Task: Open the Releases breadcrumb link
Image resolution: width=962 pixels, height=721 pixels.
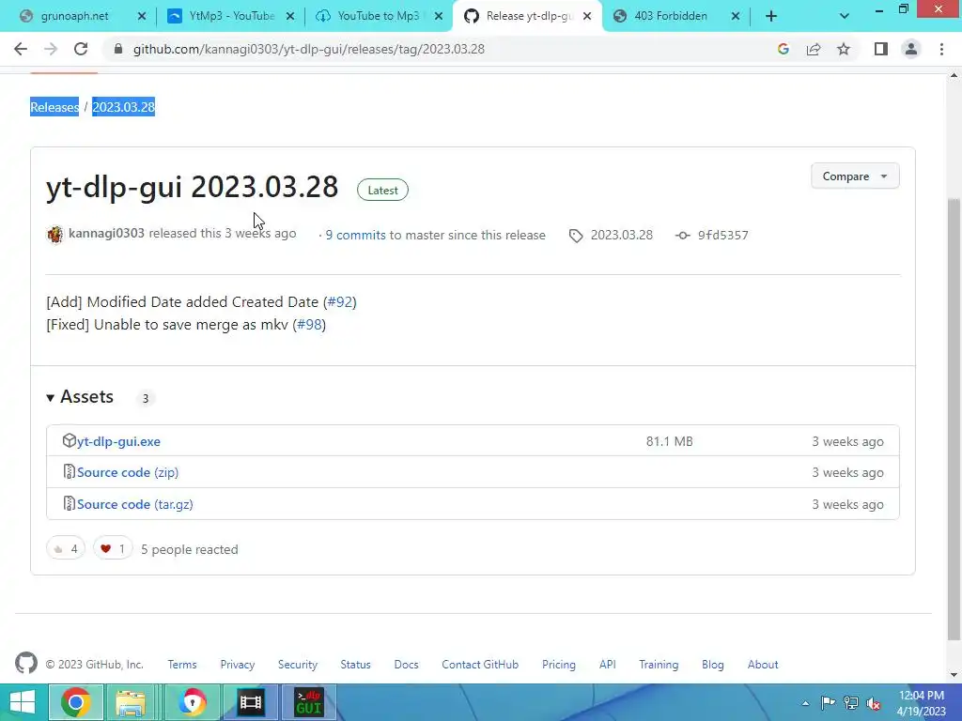Action: click(x=54, y=107)
